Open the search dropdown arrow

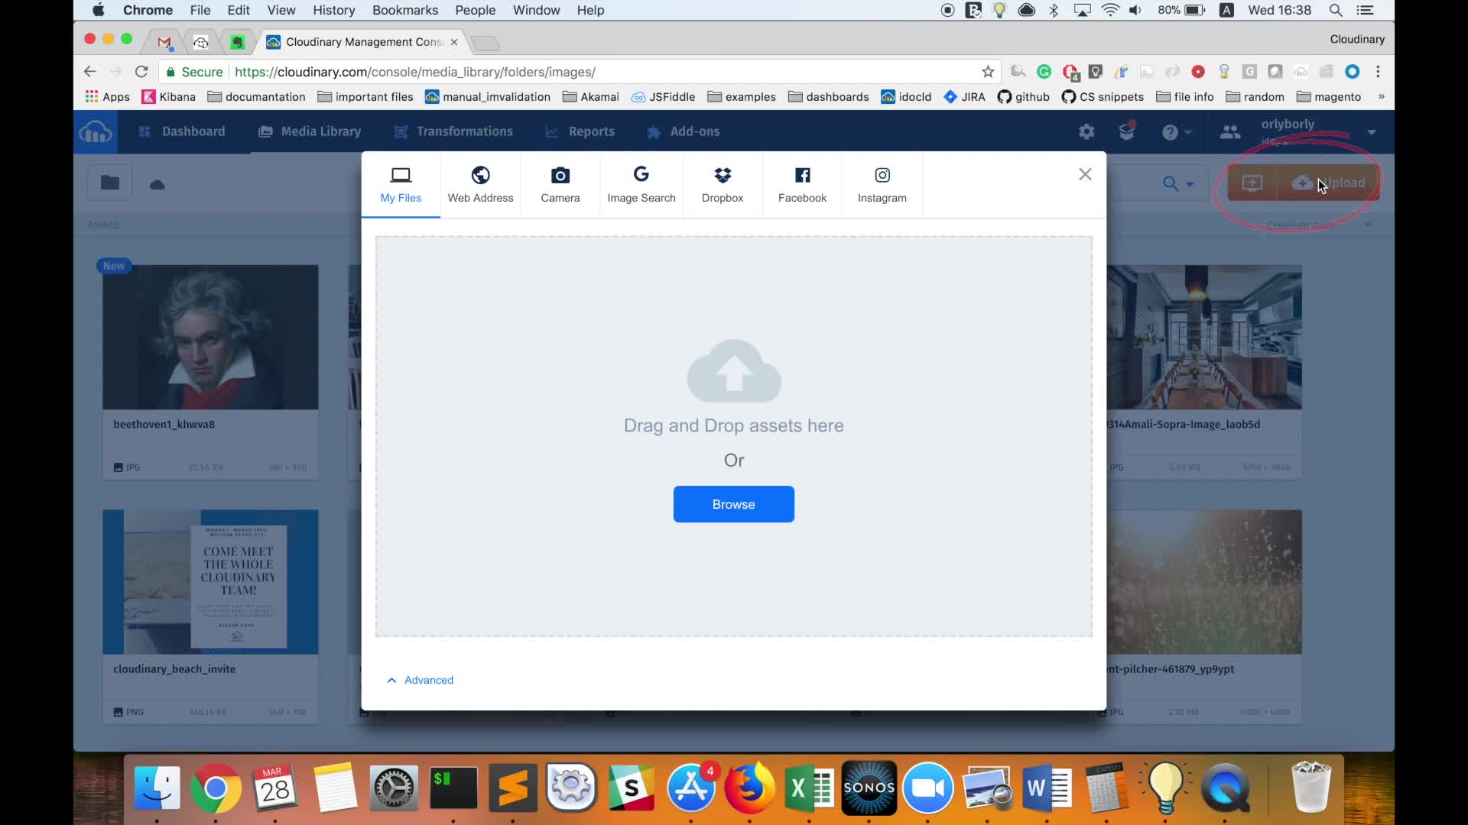click(x=1190, y=184)
